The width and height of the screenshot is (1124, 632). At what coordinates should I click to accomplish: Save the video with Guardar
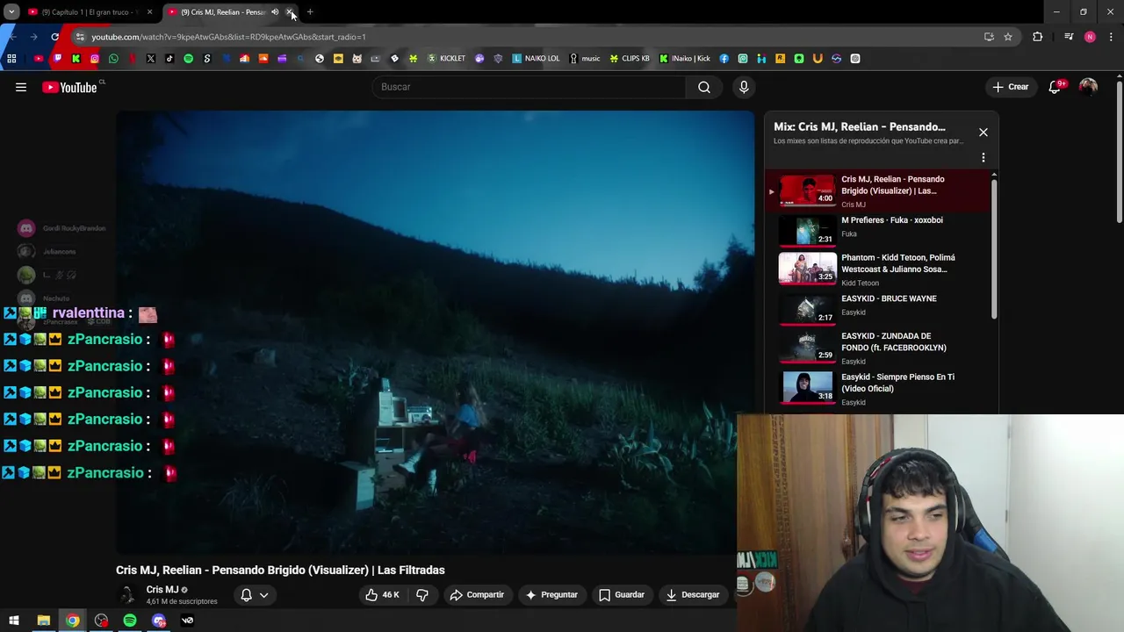622,595
